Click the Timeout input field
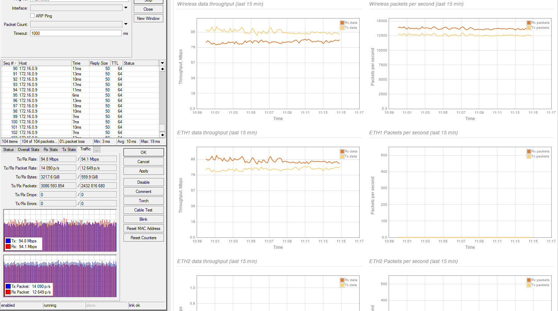Viewport: 558px width, 311px height. pos(76,33)
